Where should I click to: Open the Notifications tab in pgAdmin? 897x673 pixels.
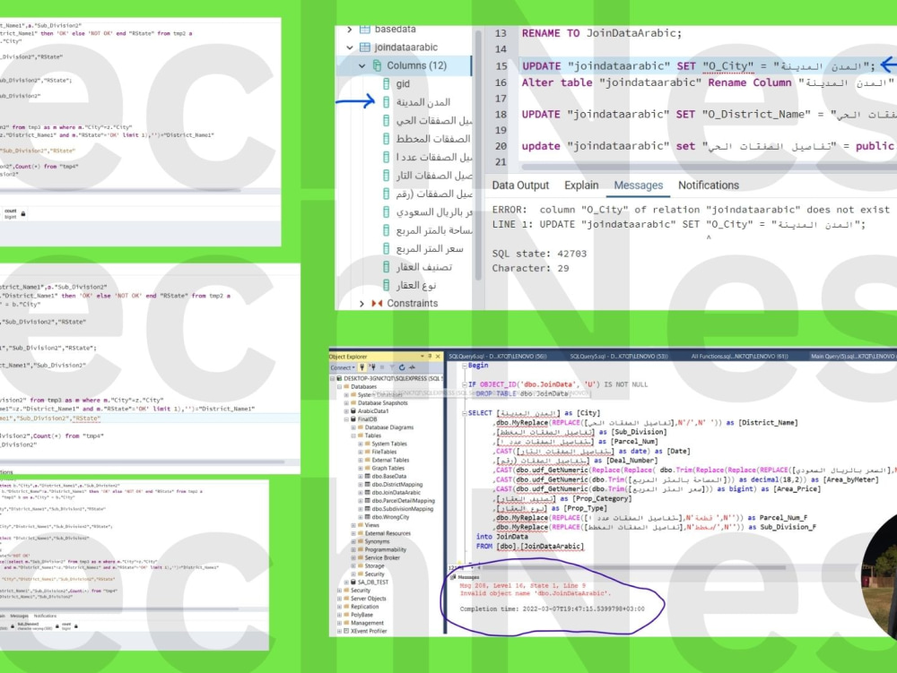coord(709,186)
